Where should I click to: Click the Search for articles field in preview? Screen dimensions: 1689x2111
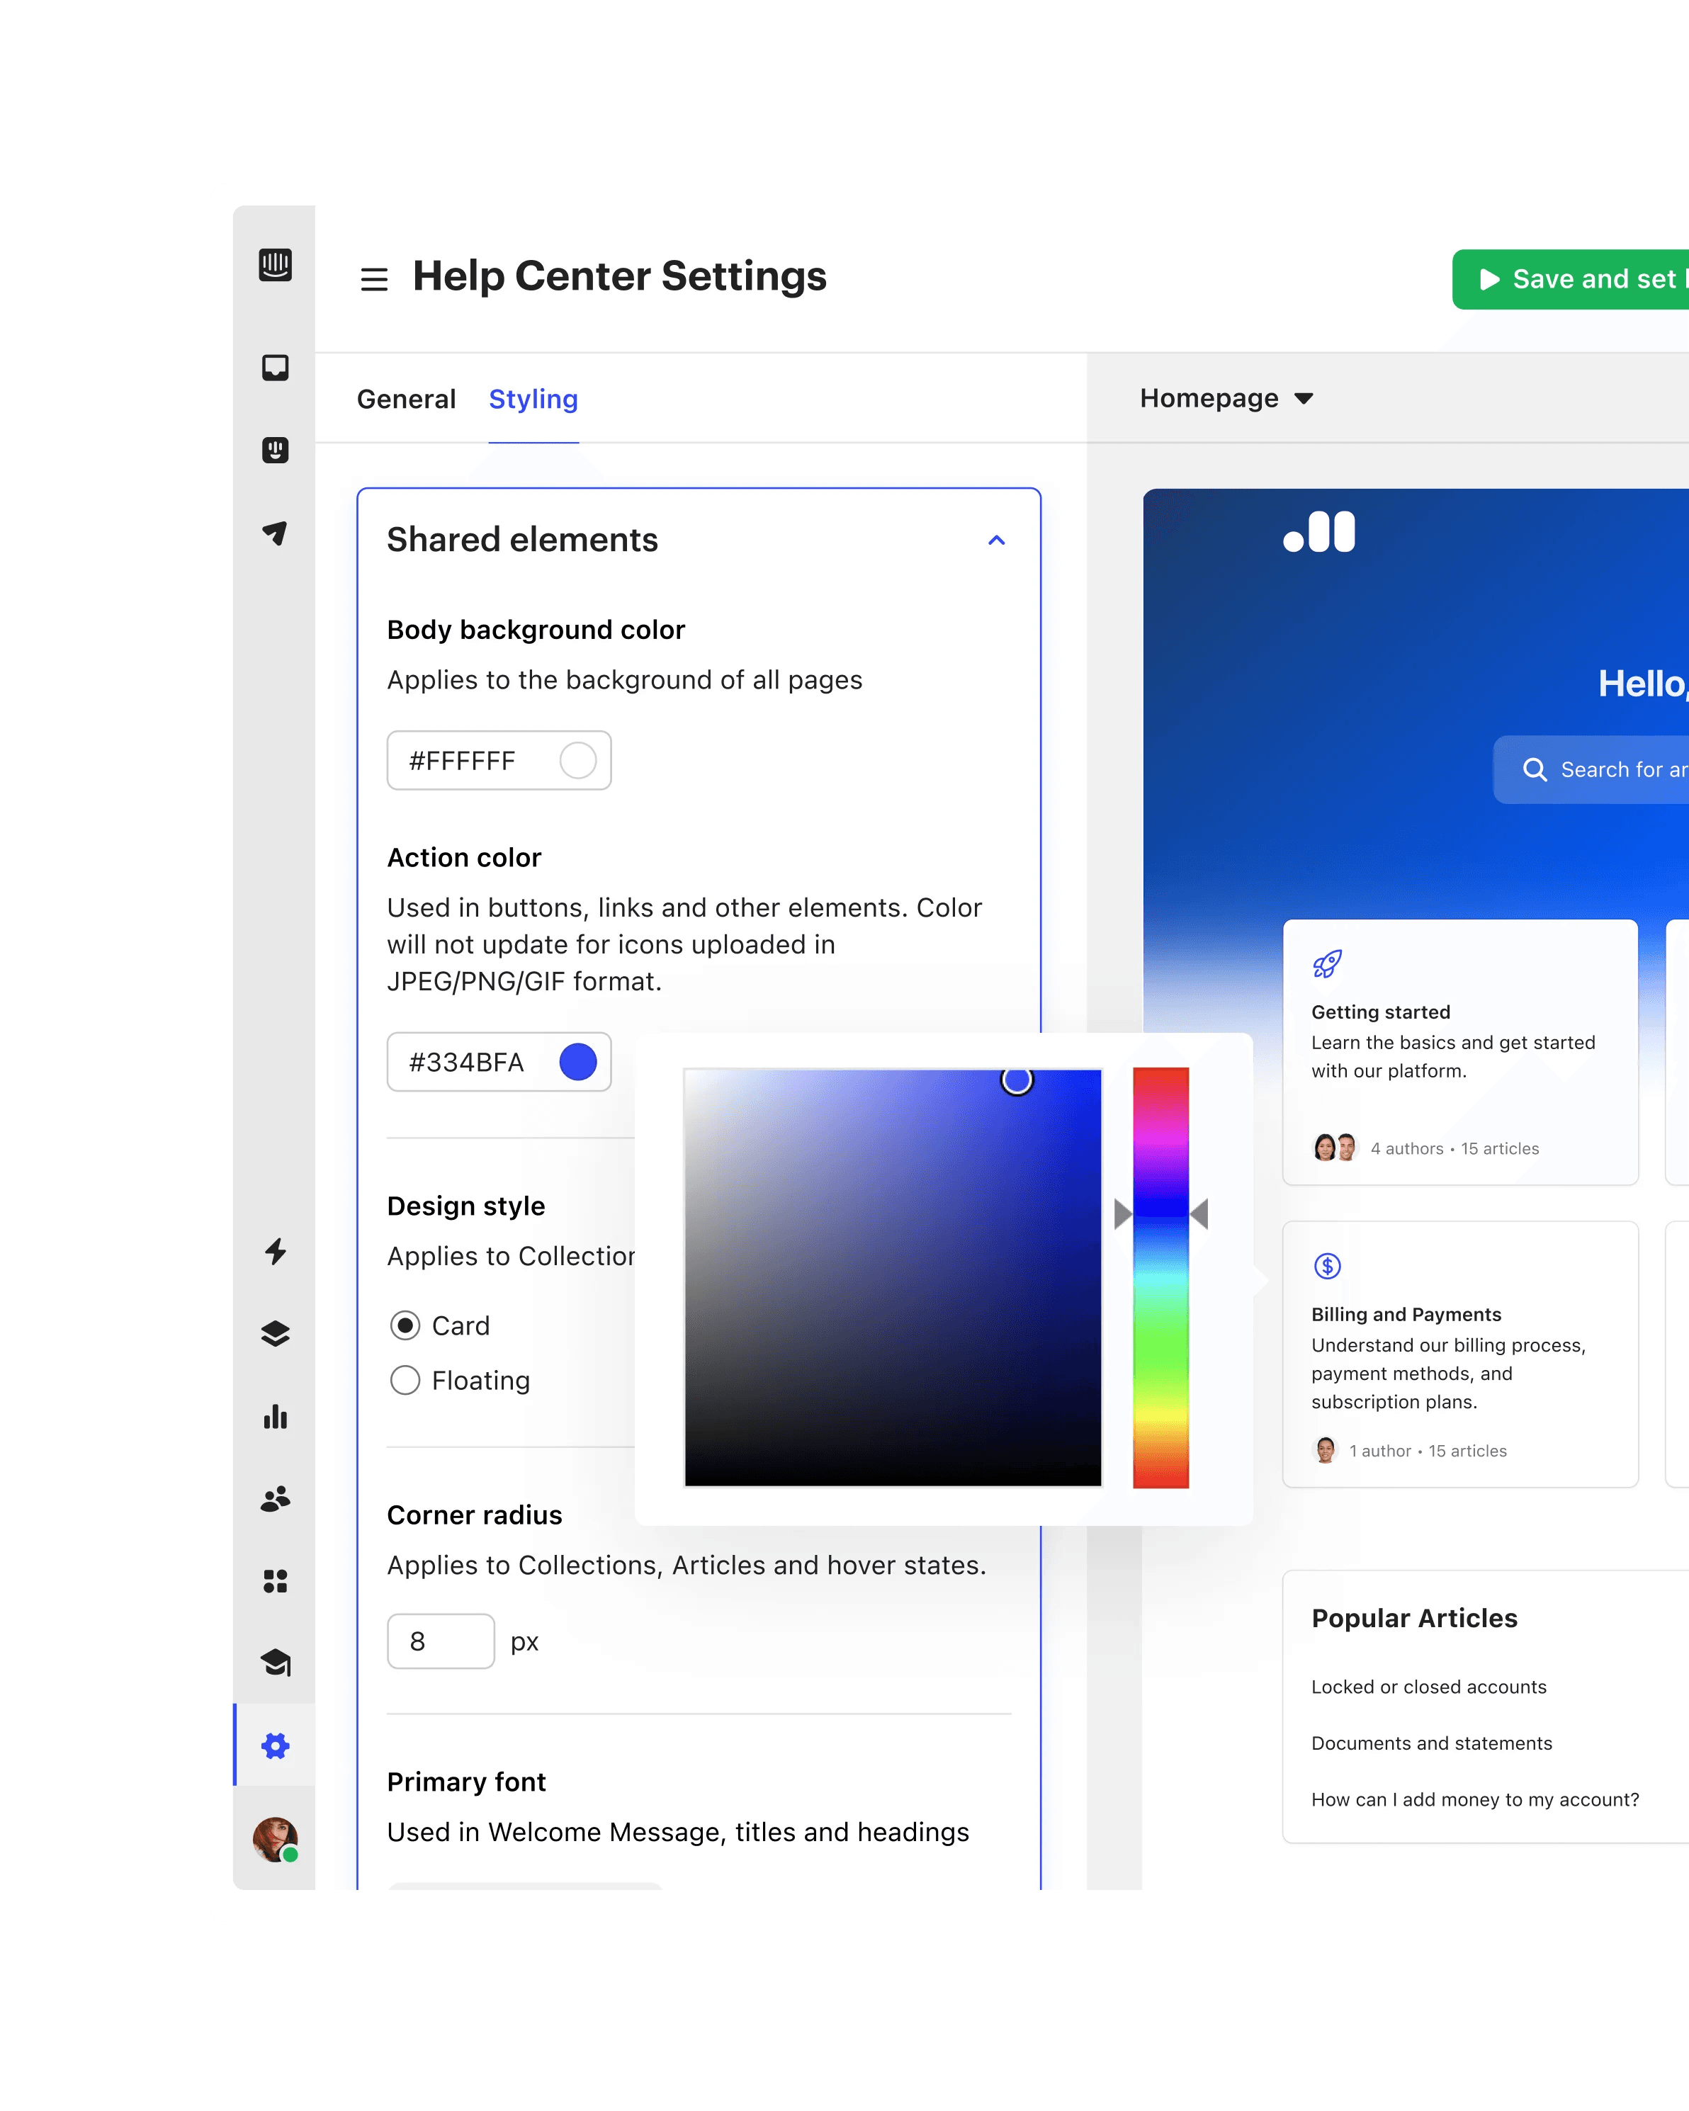(x=1591, y=769)
